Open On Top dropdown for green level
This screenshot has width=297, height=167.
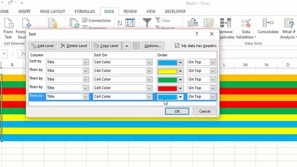pos(213,79)
